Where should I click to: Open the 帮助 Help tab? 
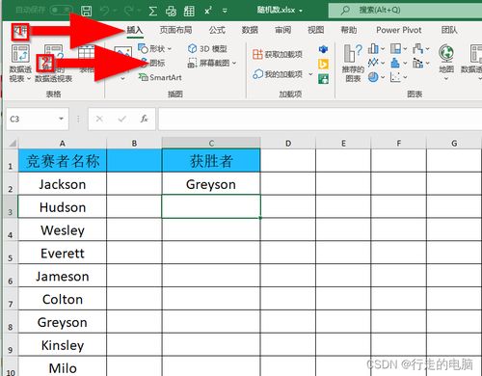[x=349, y=30]
